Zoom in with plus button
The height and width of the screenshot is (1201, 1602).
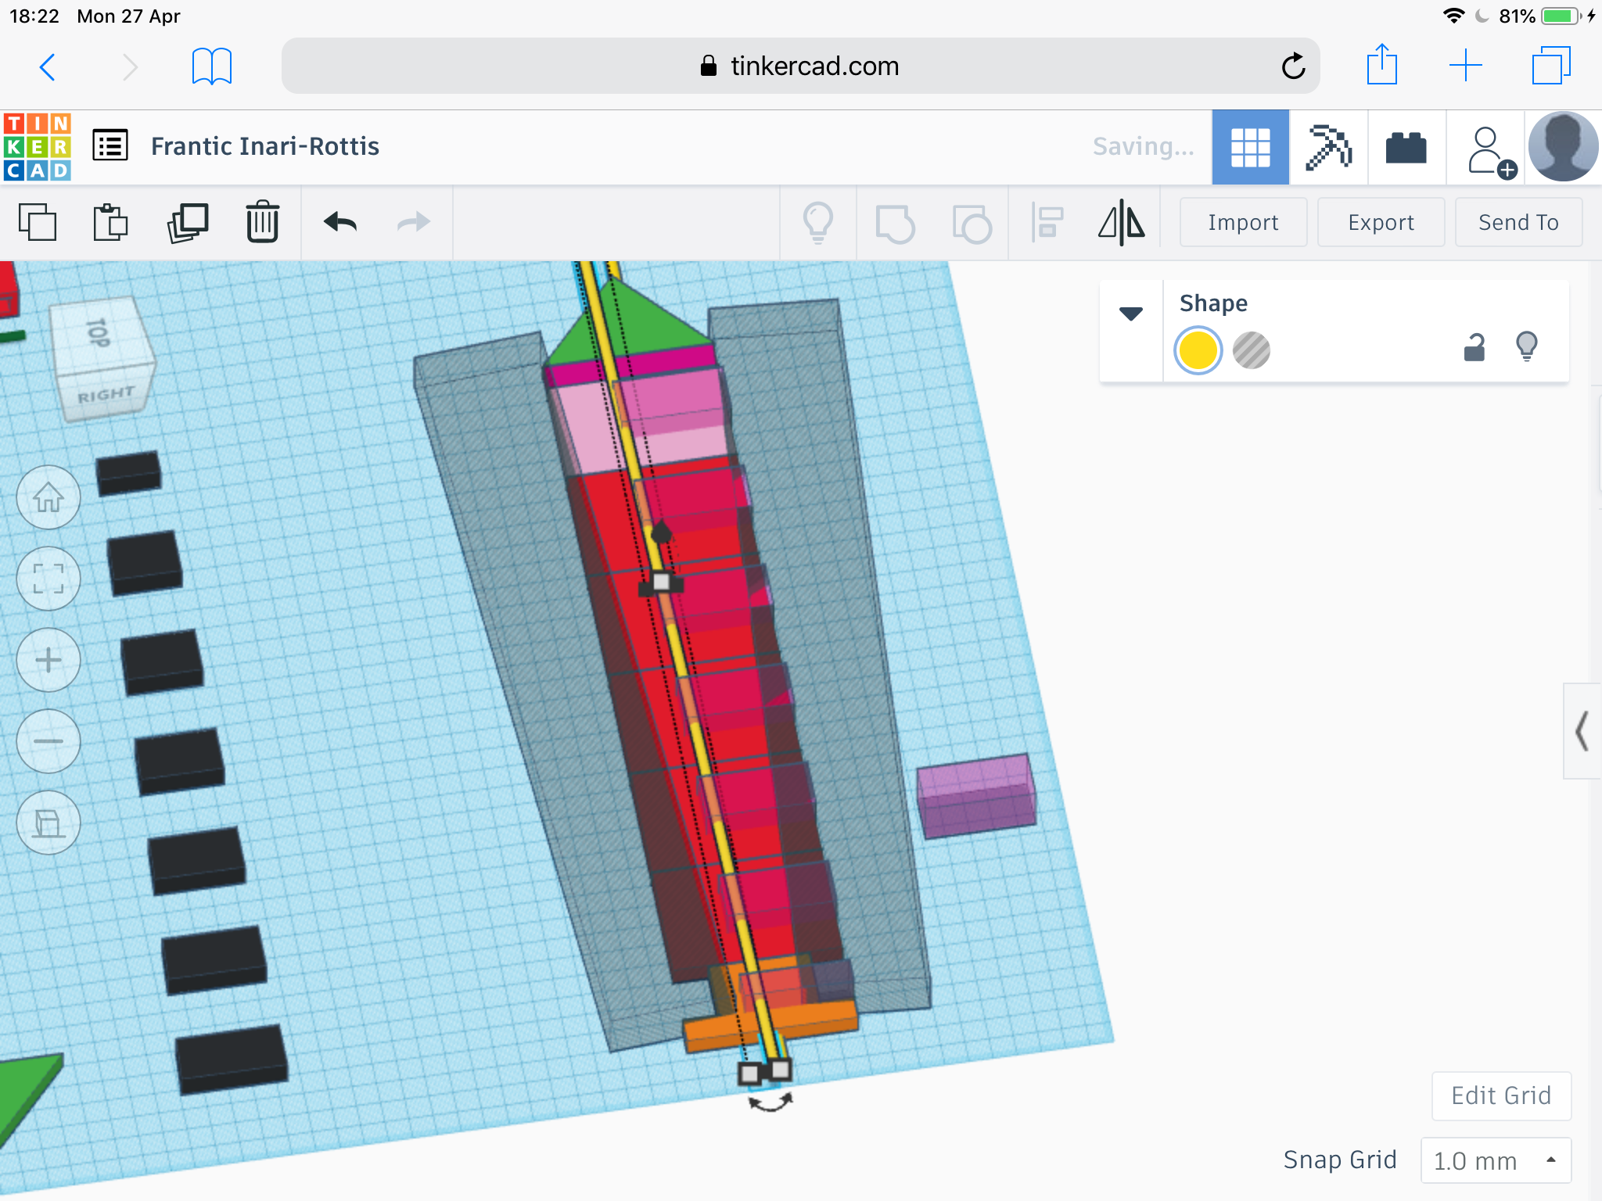coord(48,660)
